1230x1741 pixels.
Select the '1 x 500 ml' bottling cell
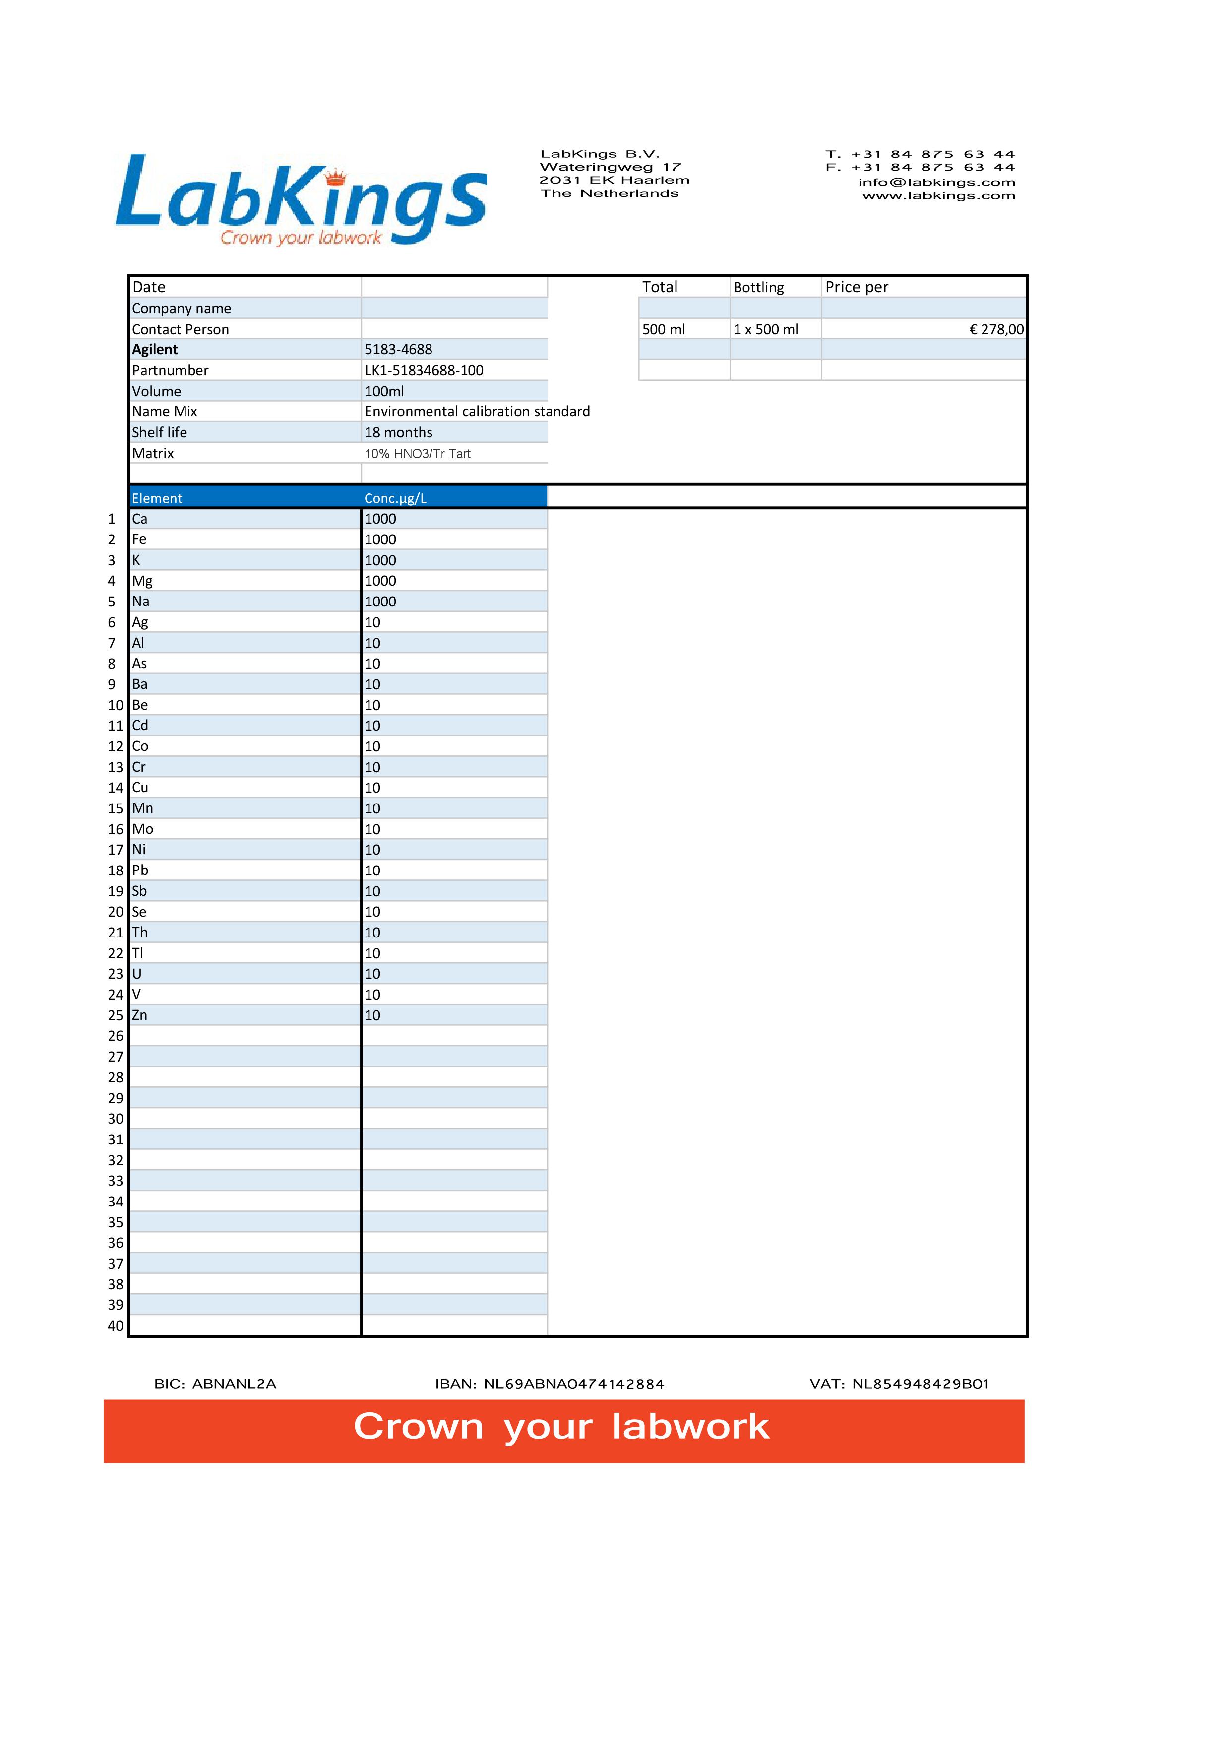tap(775, 329)
